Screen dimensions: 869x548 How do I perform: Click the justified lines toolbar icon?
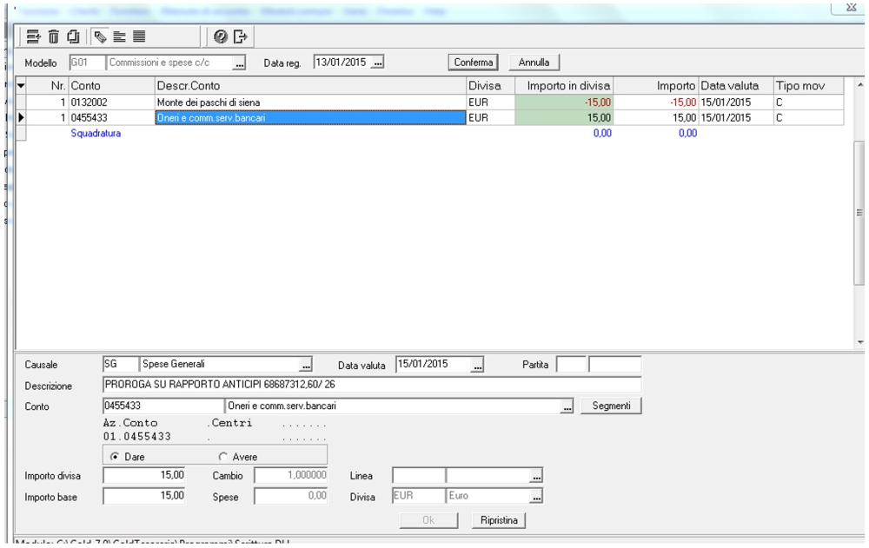coord(139,36)
